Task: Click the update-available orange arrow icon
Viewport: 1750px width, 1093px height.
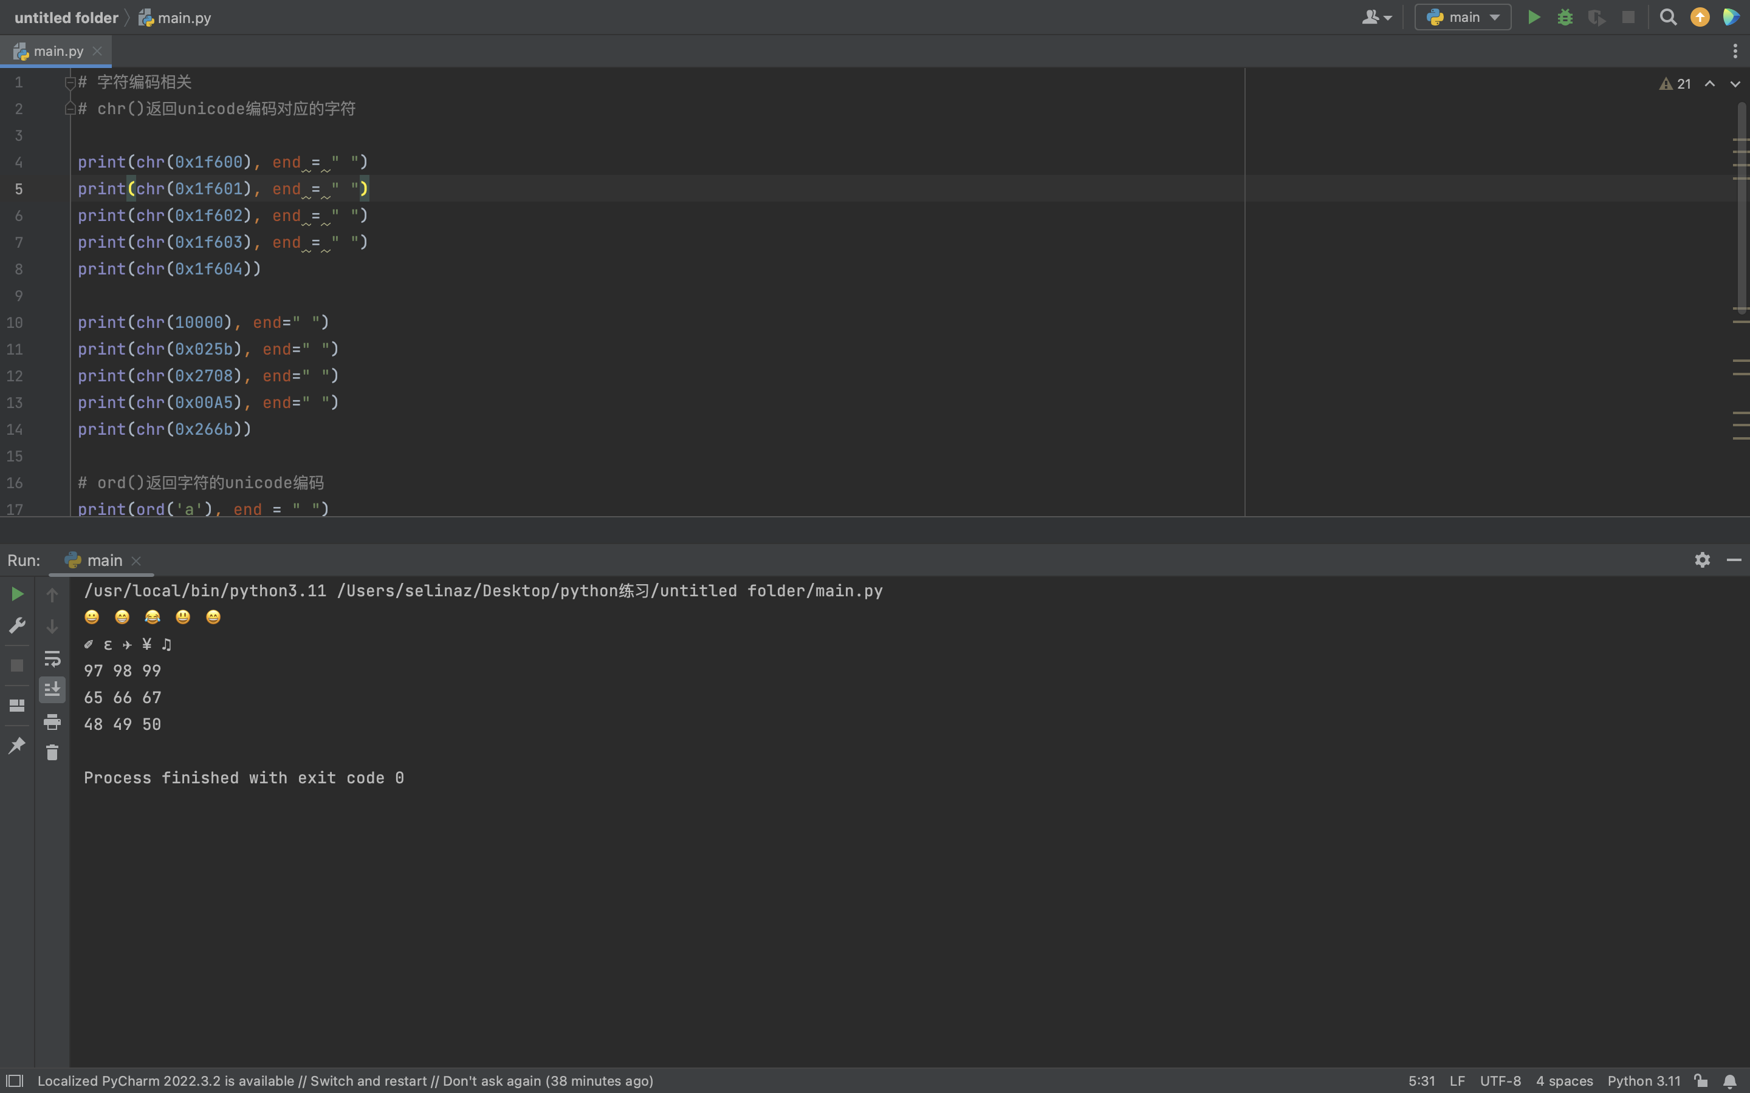Action: (1700, 18)
